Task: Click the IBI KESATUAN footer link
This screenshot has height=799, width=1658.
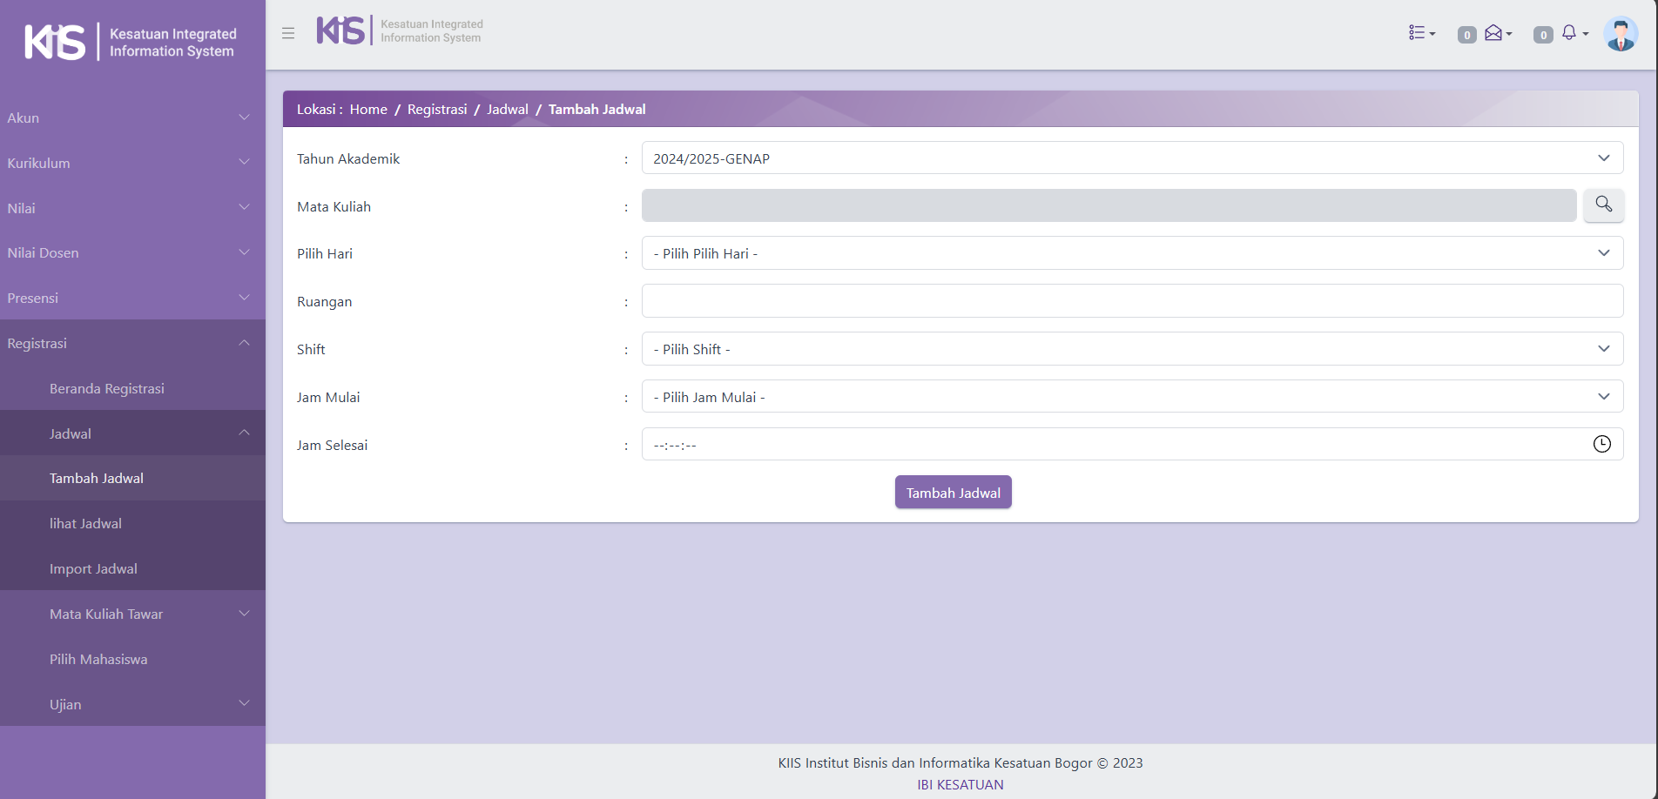Action: coord(960,784)
